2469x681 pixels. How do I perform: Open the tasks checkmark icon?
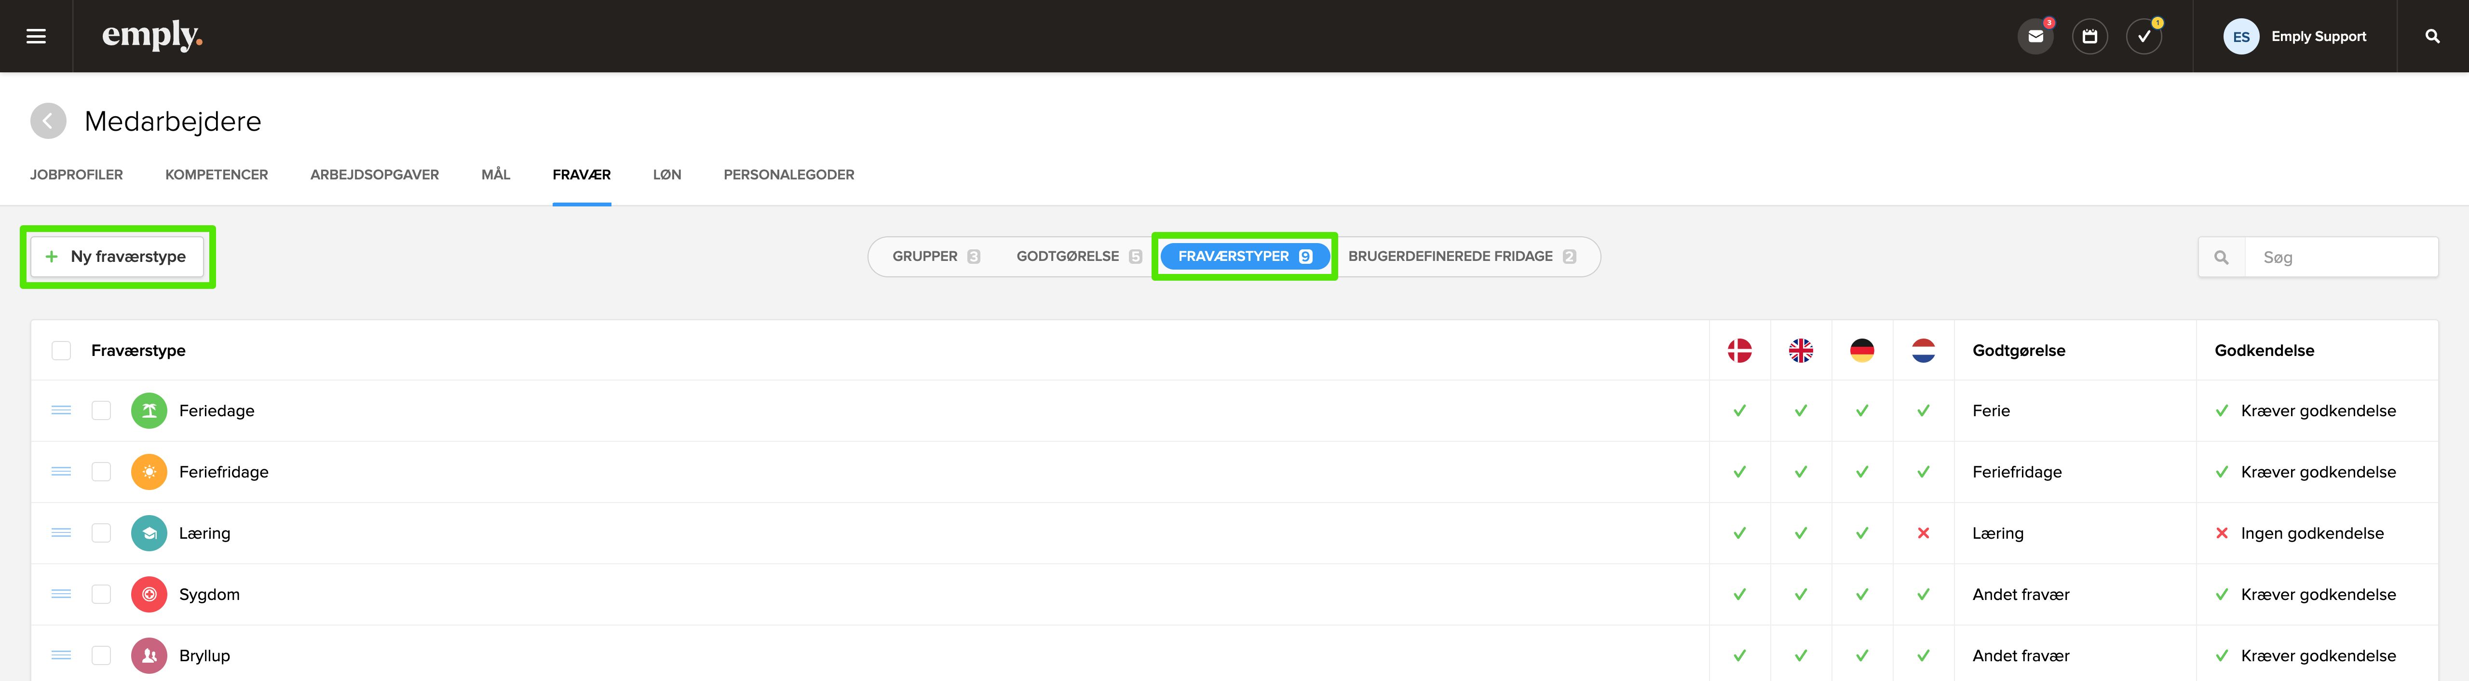point(2144,37)
